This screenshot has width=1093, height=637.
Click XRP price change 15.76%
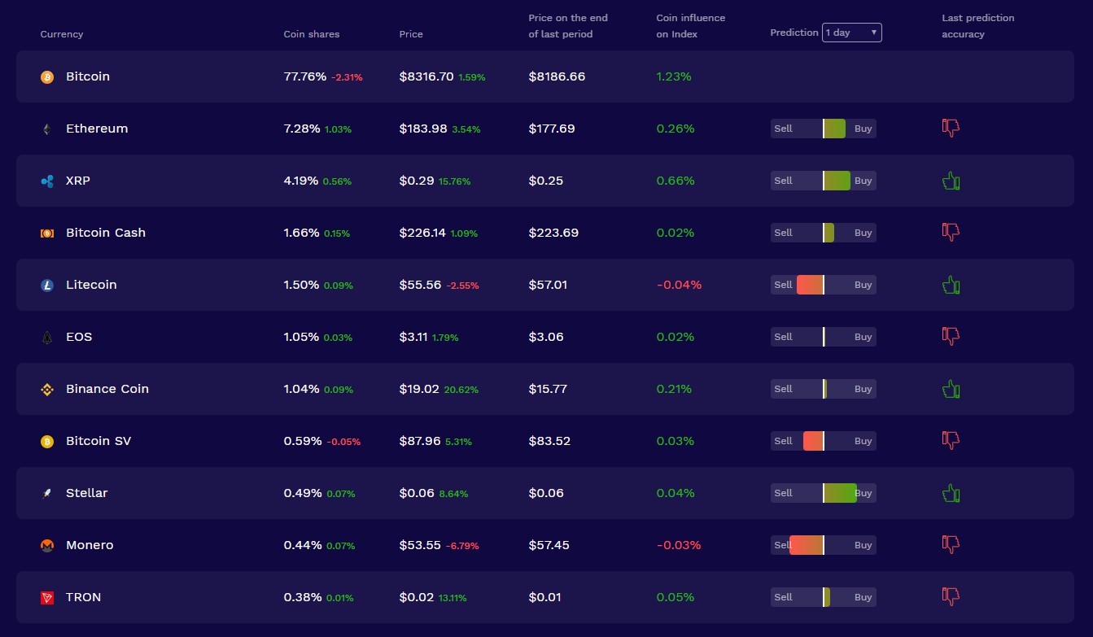(454, 181)
